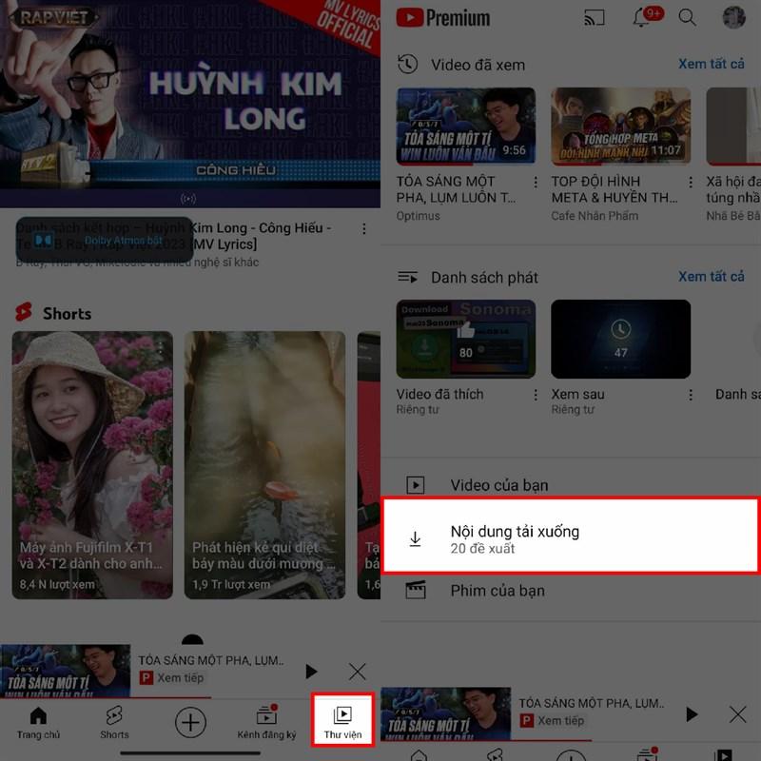The height and width of the screenshot is (761, 761).
Task: Close the right screen miniplayer
Action: tap(738, 714)
